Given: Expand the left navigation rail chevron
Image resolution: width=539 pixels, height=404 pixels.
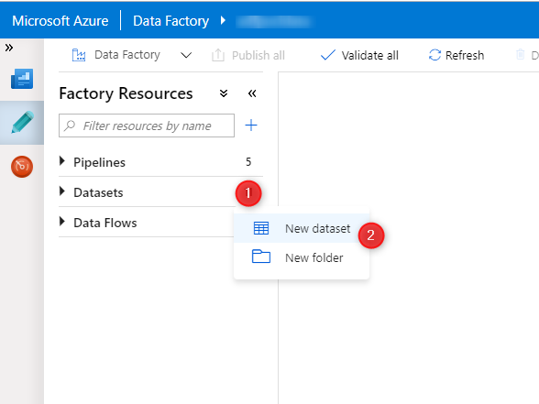Looking at the screenshot, I should click(9, 48).
